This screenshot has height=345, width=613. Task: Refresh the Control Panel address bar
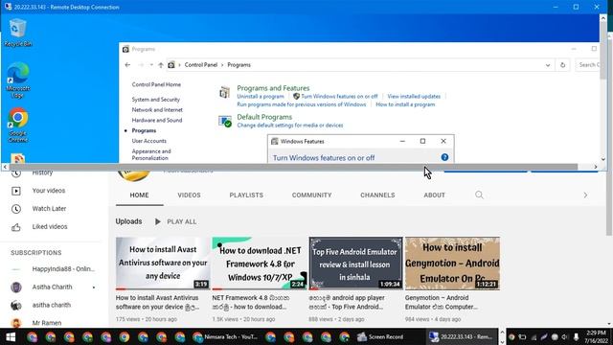[562, 65]
